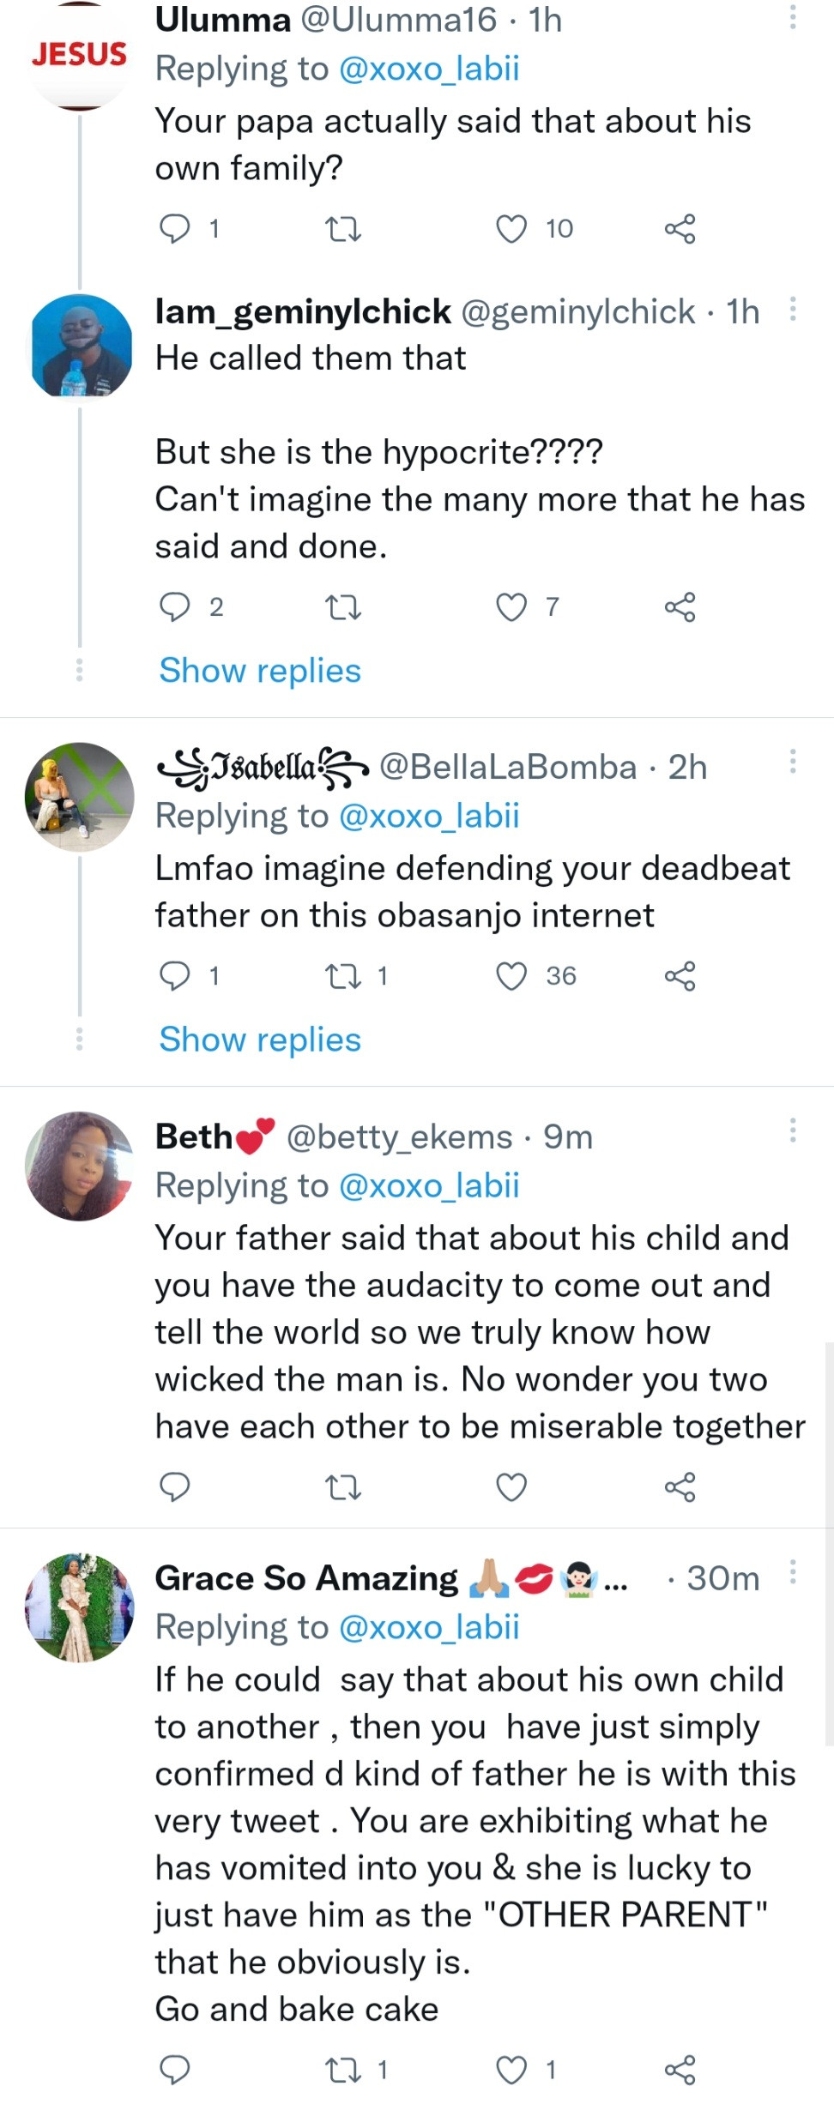Show replies under Iam_geminylchick's tweet
The width and height of the screenshot is (834, 2104).
tap(260, 671)
